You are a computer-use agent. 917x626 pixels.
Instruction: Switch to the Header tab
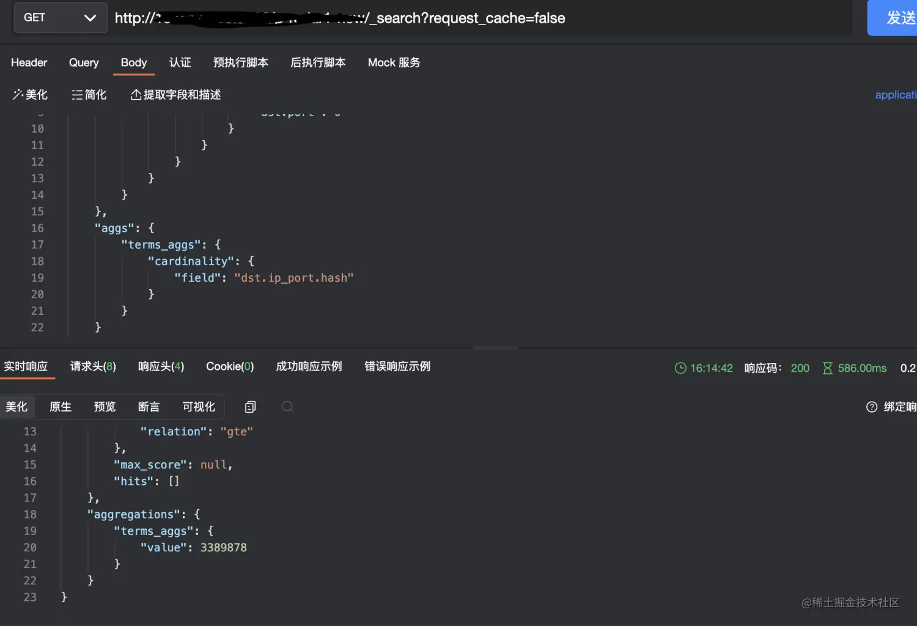pyautogui.click(x=29, y=62)
